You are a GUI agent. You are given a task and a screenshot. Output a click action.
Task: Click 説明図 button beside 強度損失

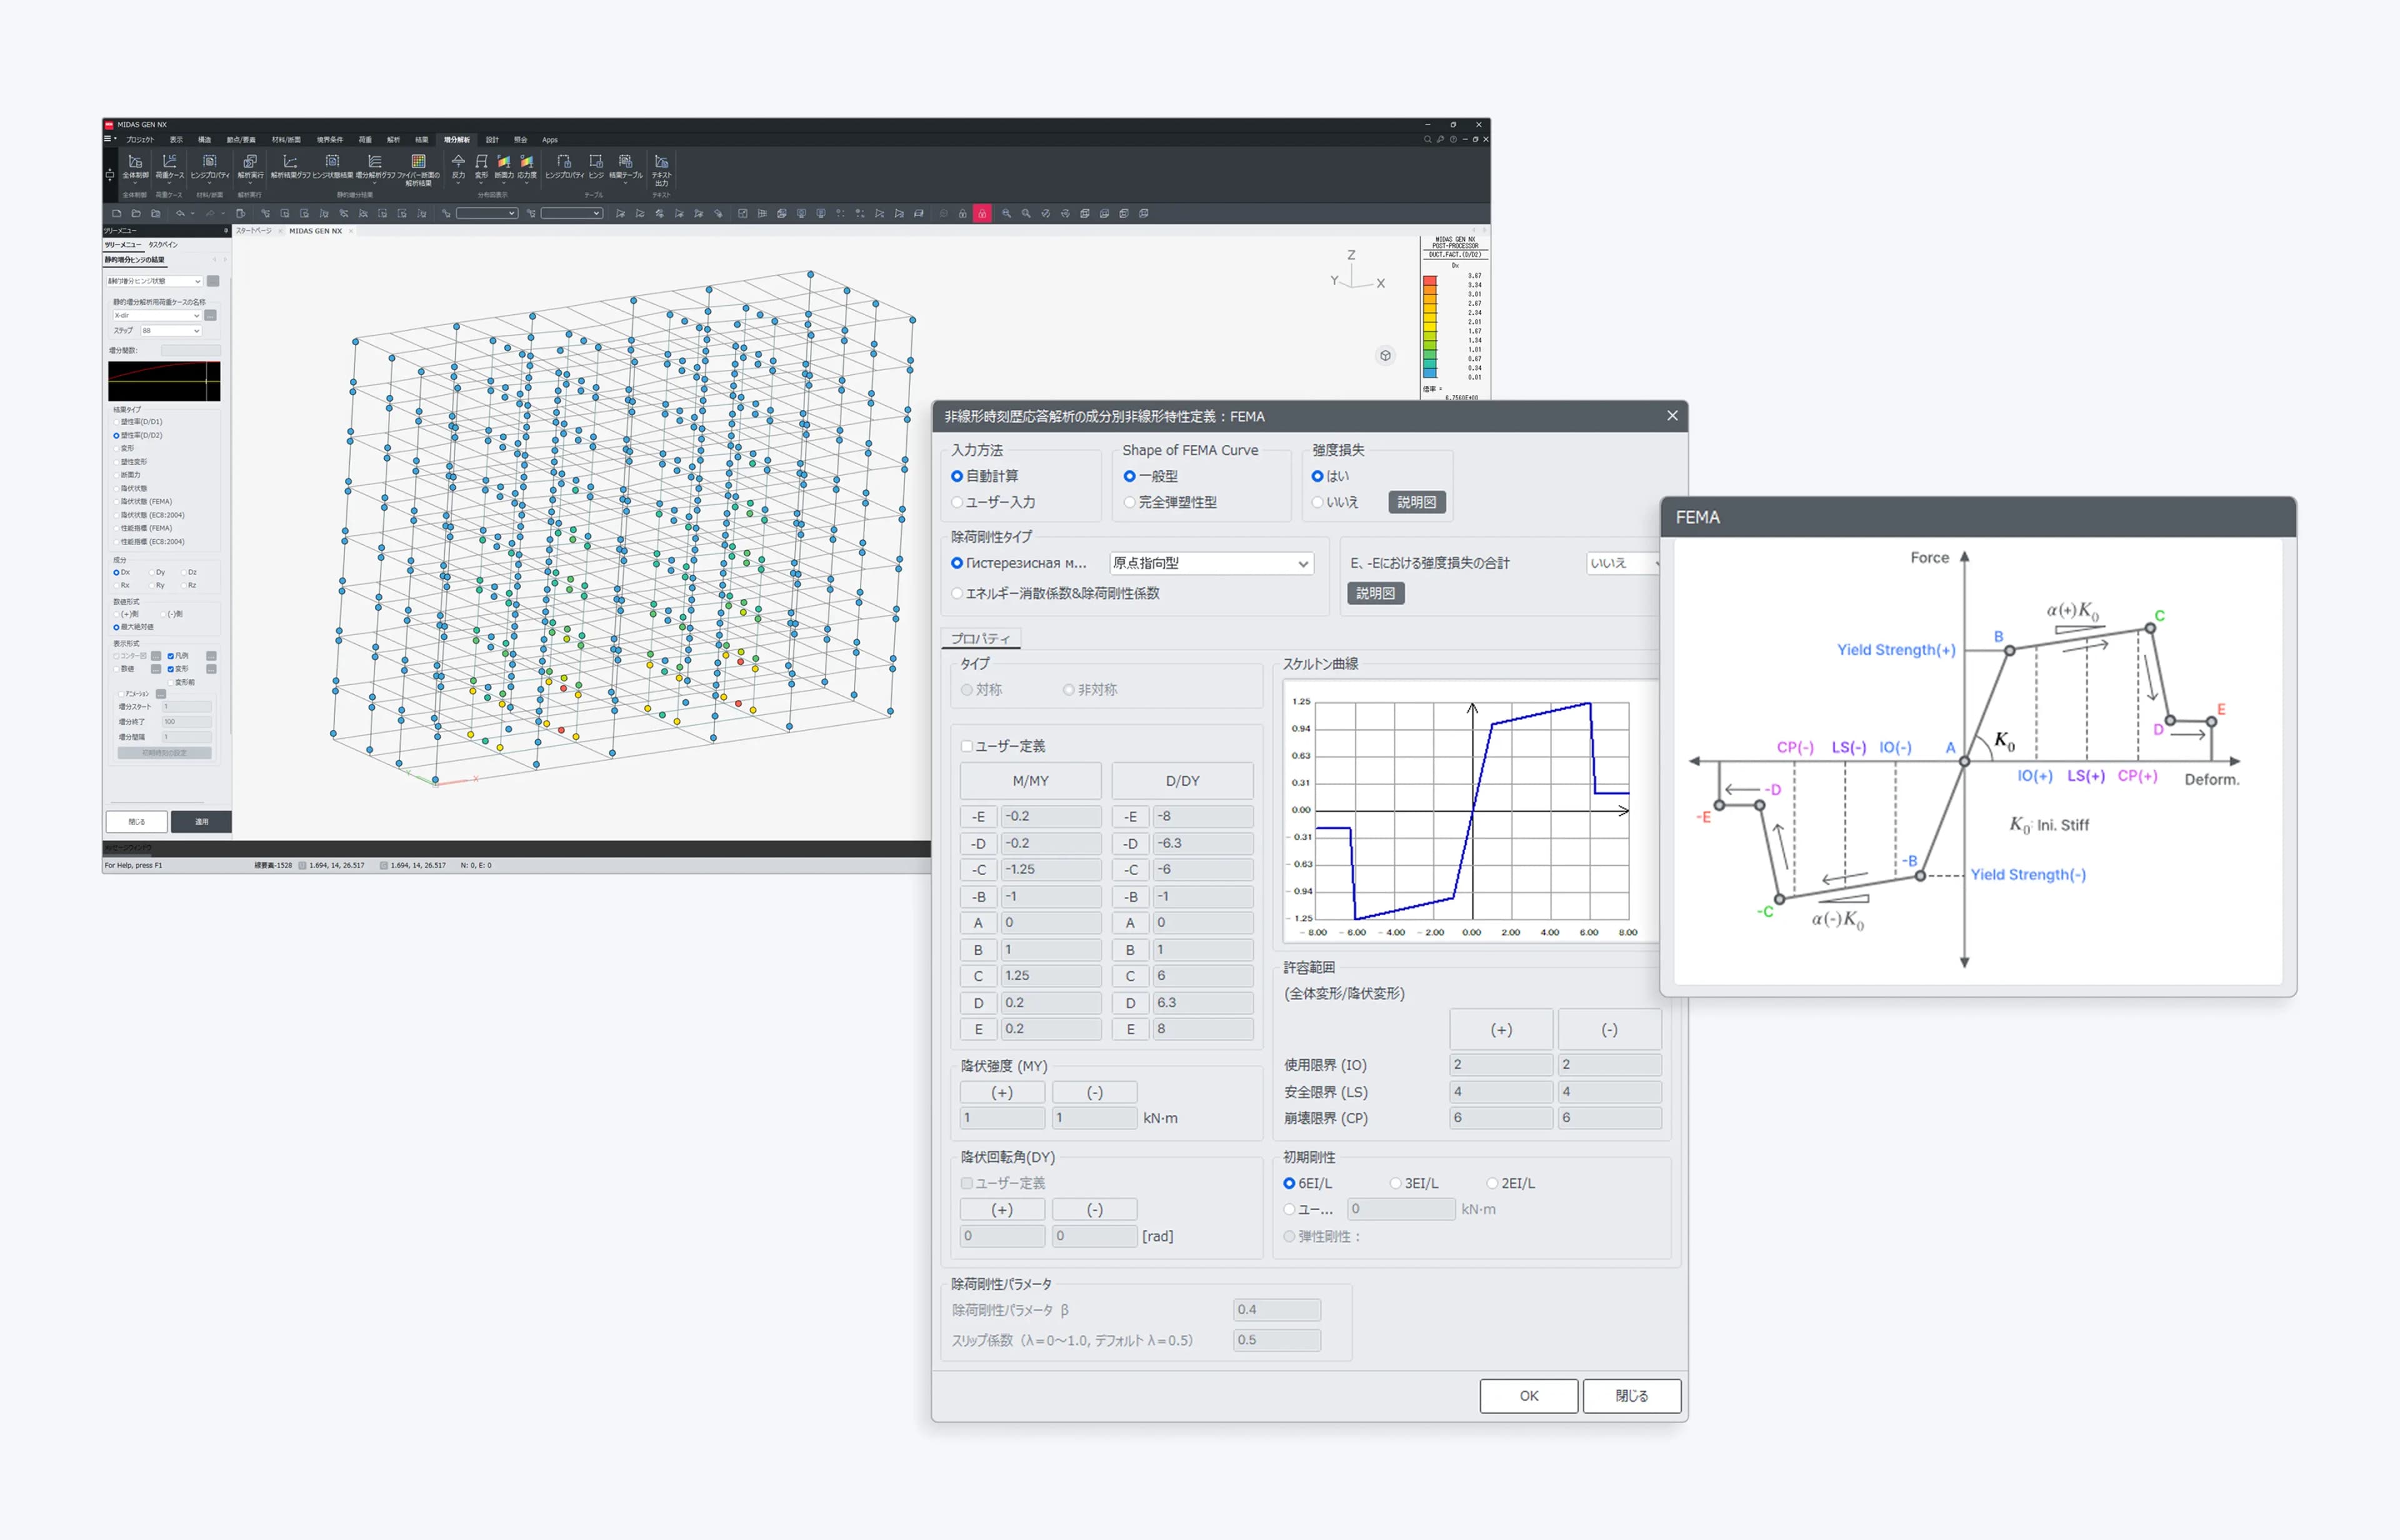pos(1416,502)
